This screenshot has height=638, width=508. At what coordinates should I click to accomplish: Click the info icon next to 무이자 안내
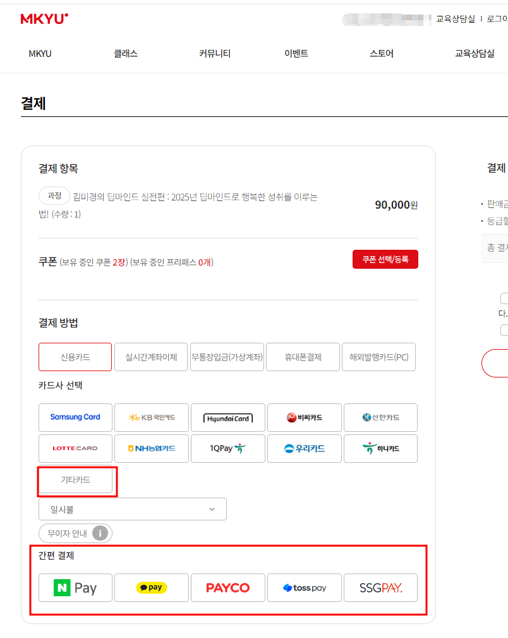coord(100,534)
